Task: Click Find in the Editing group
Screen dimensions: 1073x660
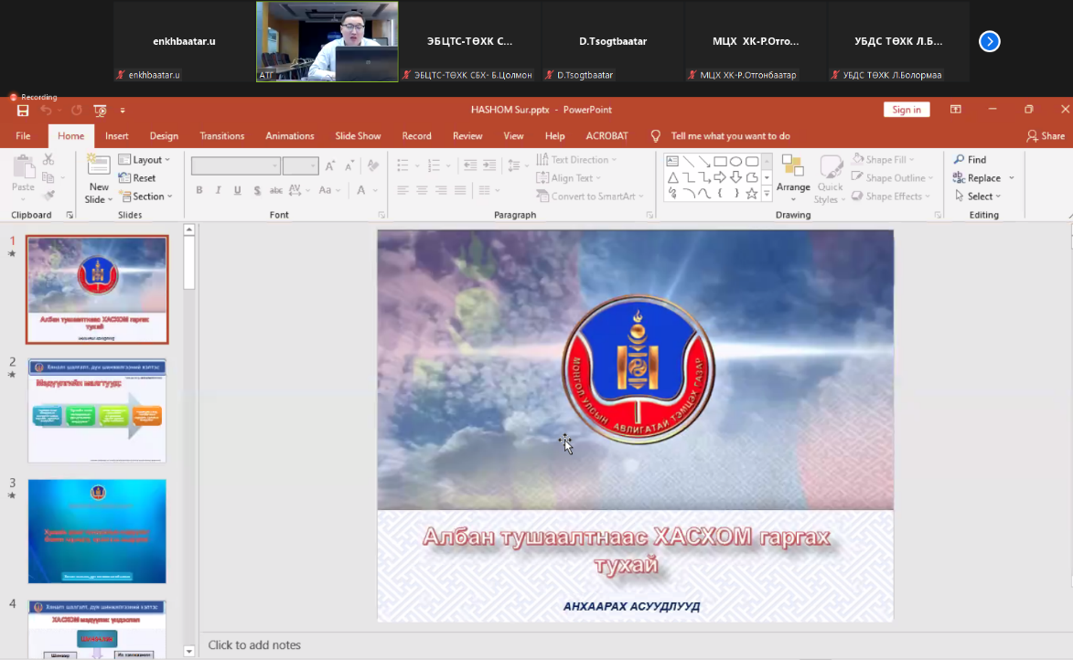Action: 970,159
